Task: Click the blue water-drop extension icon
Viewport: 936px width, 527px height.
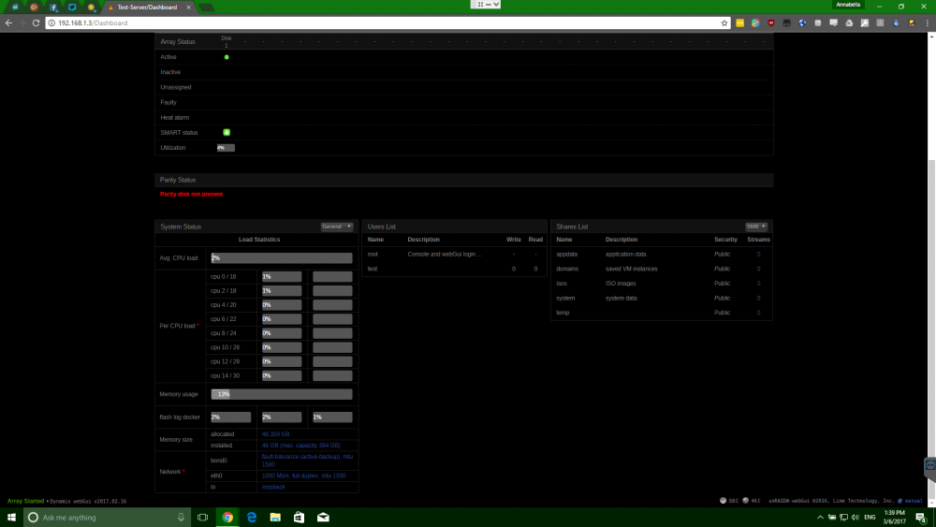Action: tap(896, 22)
